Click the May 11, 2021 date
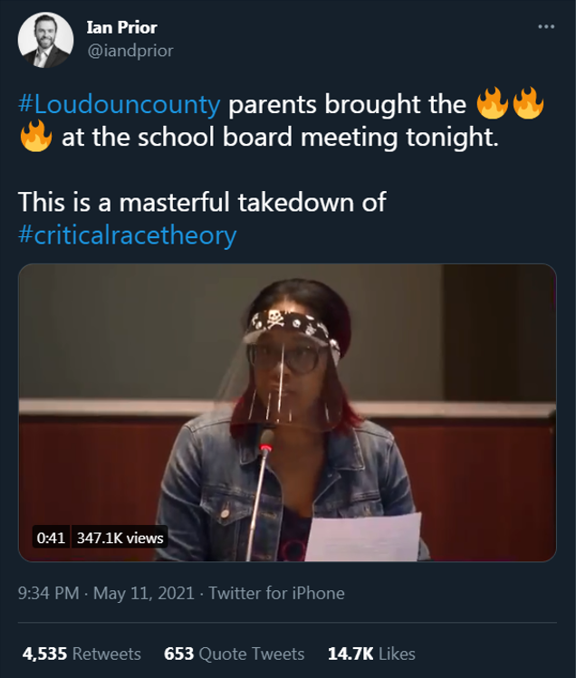576x678 pixels. [145, 594]
